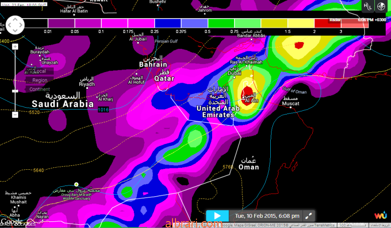Click the zoom slider handle
The height and width of the screenshot is (228, 391).
pyautogui.click(x=15, y=91)
